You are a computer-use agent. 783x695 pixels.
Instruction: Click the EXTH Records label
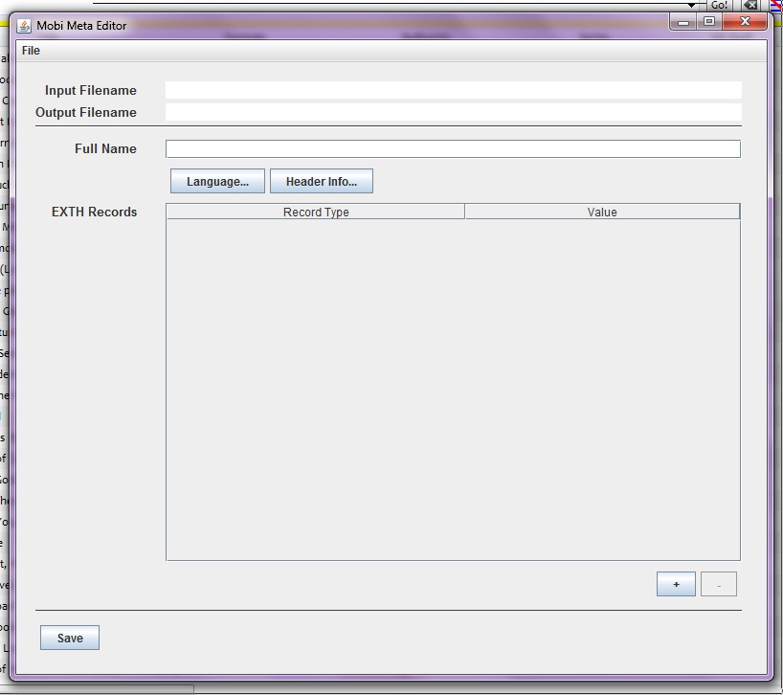click(94, 212)
